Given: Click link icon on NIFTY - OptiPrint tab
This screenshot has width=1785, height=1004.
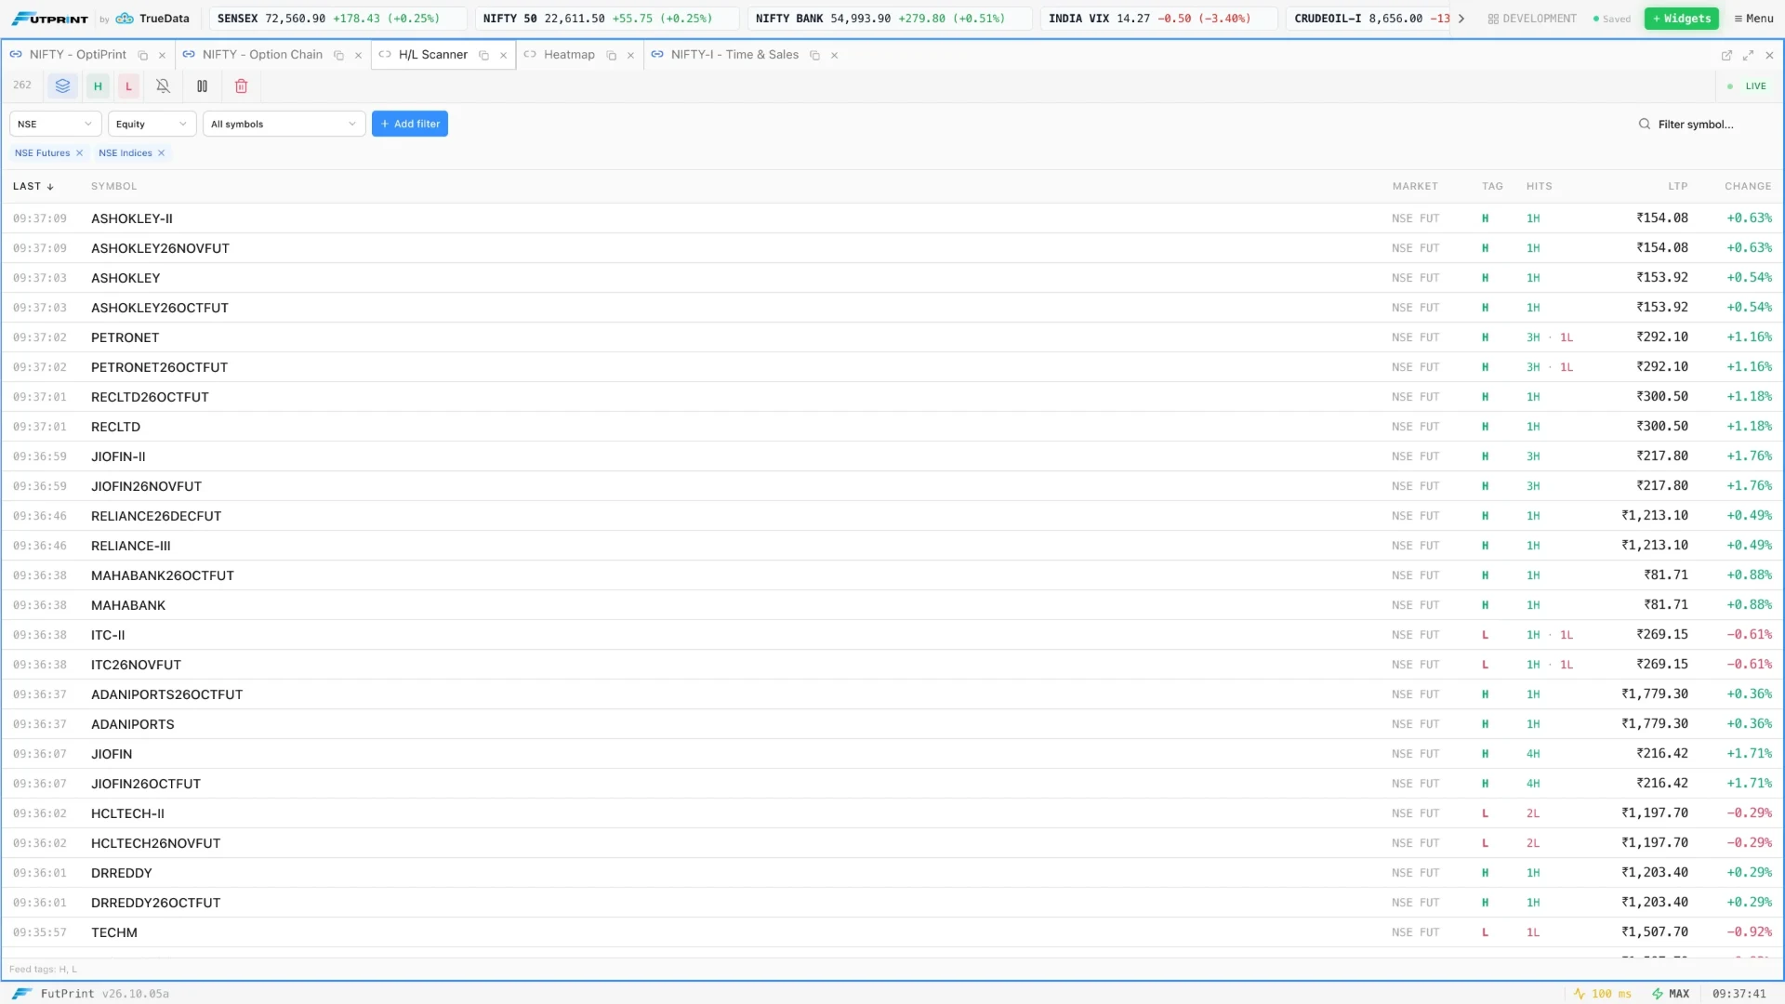Looking at the screenshot, I should (x=16, y=55).
